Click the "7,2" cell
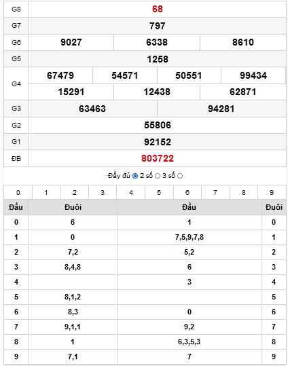 [73, 252]
